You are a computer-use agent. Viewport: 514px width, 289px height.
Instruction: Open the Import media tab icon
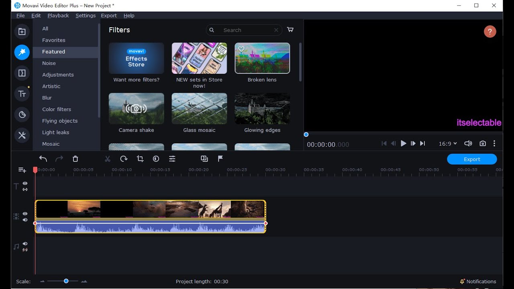tap(22, 32)
